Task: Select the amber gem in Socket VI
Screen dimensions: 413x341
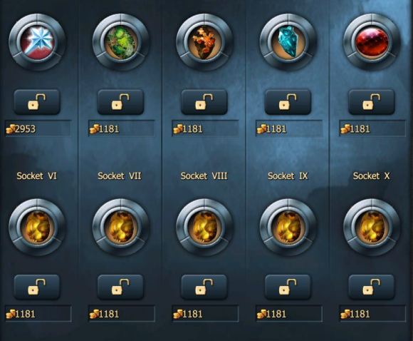Action: pyautogui.click(x=37, y=228)
